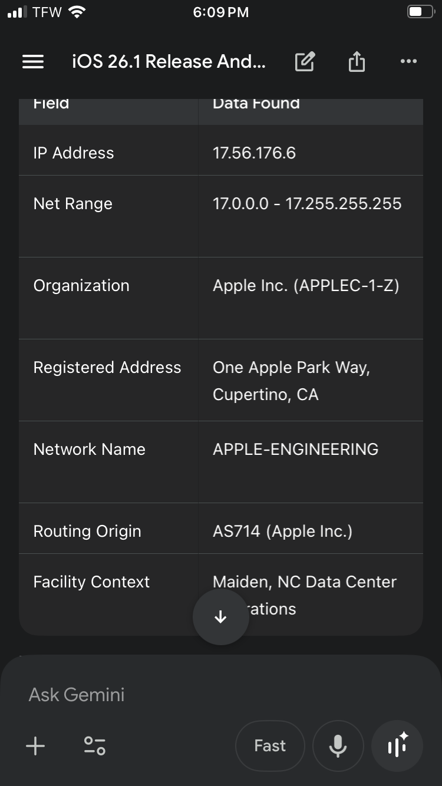Screen dimensions: 442x786
Task: Tap the APPLE-ENGINEERING network name
Action: click(x=295, y=450)
